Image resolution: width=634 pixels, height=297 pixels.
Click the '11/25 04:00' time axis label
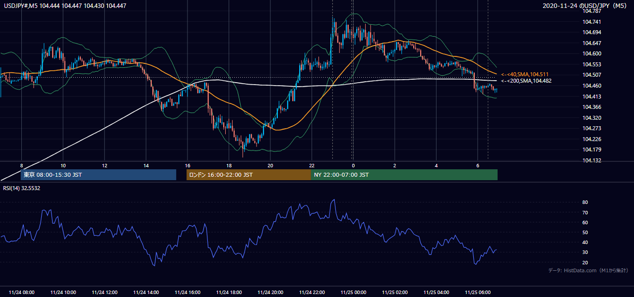436,293
